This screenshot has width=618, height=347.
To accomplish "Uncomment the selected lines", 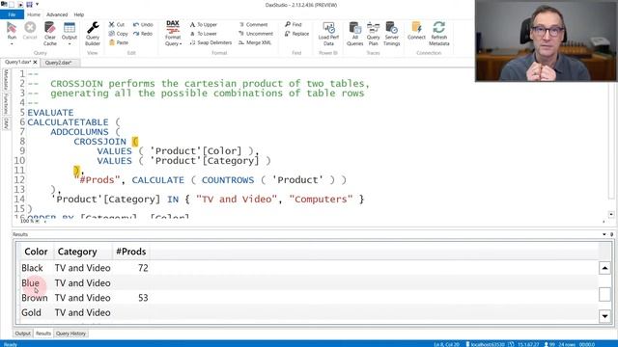I will [x=256, y=34].
